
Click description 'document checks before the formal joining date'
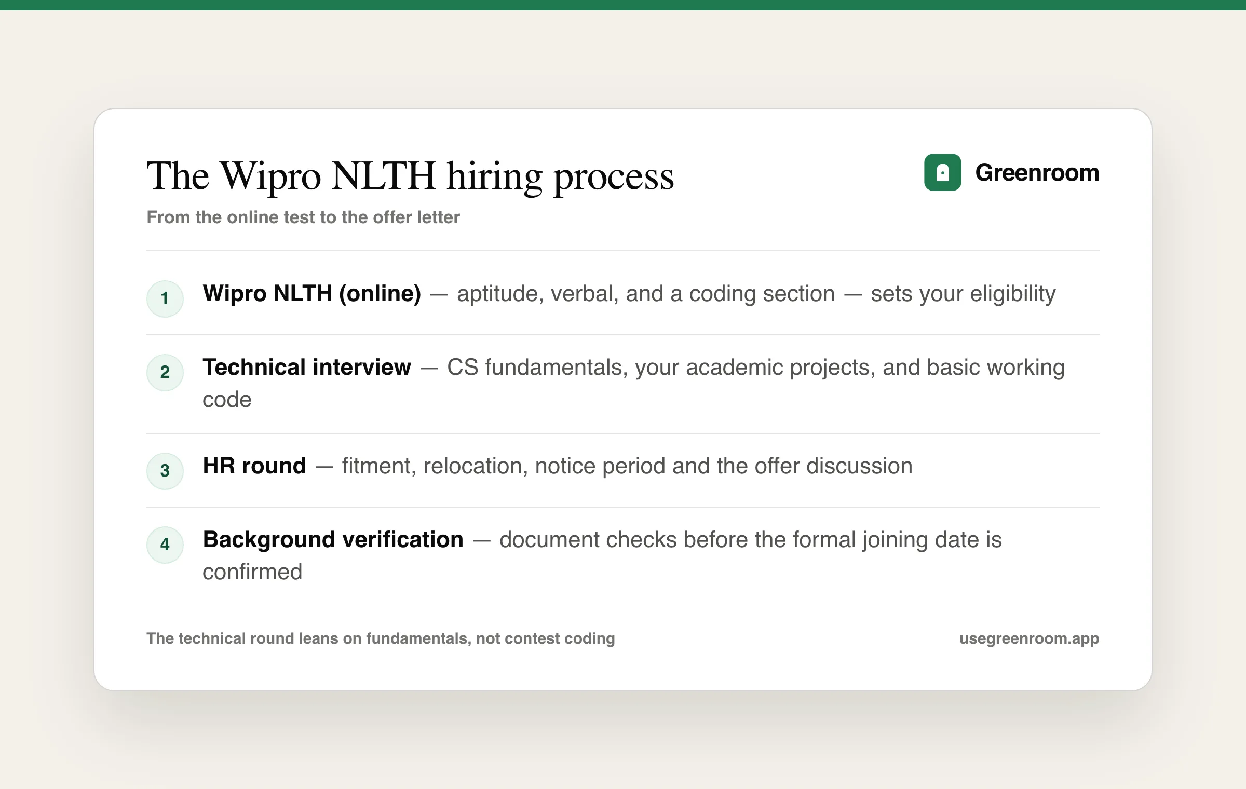602,555
